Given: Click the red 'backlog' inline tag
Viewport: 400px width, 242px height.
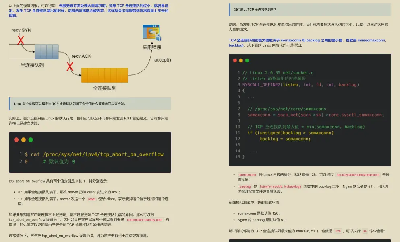Looking at the screenshot, I should 245,187.
